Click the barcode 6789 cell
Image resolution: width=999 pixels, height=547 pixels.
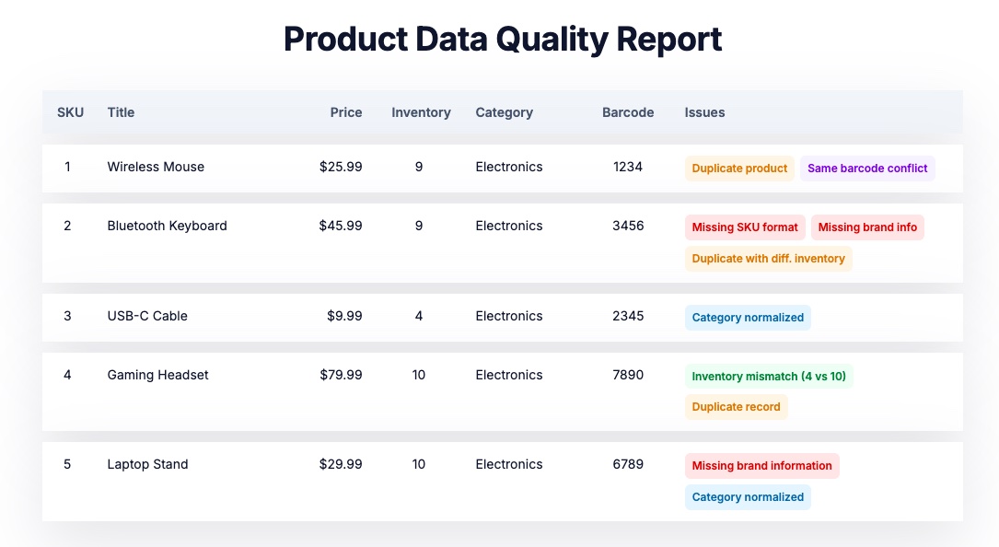point(628,464)
